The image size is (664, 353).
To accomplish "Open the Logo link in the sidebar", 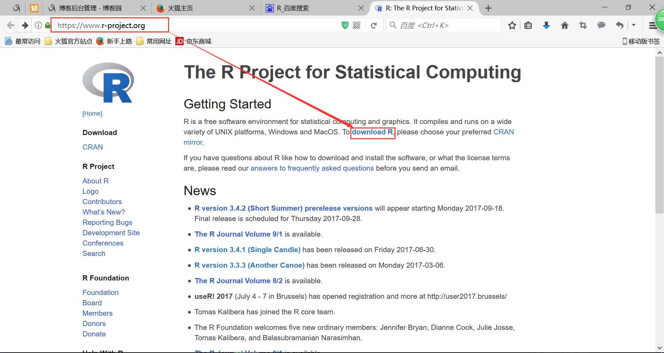I will [x=91, y=191].
